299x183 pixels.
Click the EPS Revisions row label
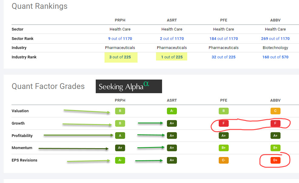(25, 160)
